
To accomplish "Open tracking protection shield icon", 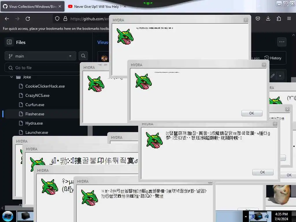I will click(x=57, y=18).
